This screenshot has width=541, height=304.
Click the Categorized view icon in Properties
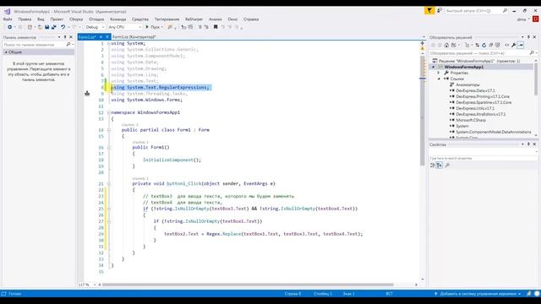(x=432, y=166)
